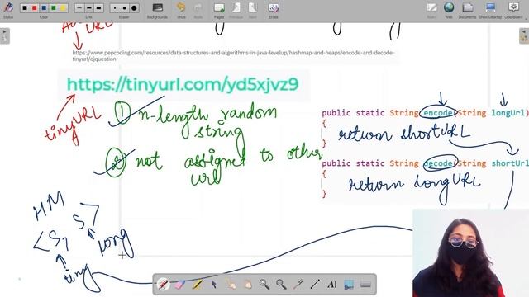
Task: Select the blue pen color
Action: coord(44,7)
